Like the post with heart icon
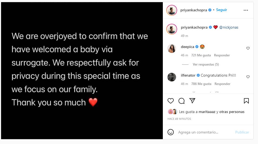 [171, 101]
